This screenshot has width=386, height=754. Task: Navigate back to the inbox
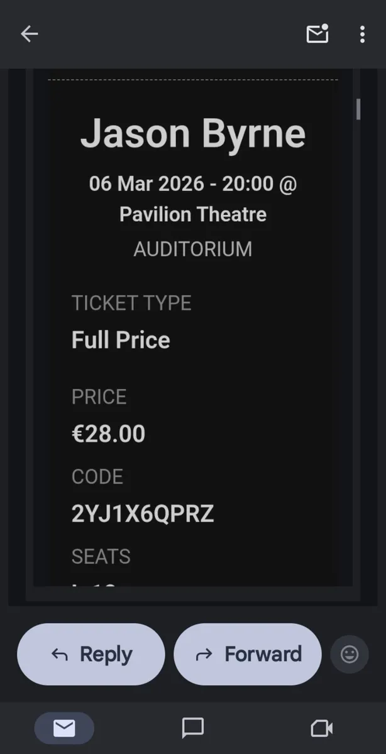point(29,34)
